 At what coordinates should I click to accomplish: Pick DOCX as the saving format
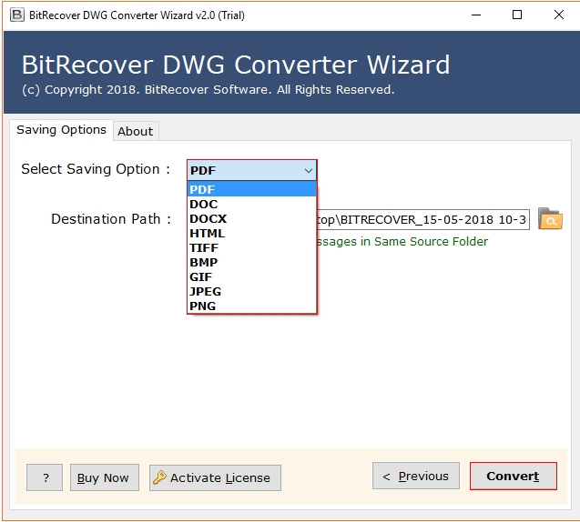point(252,218)
